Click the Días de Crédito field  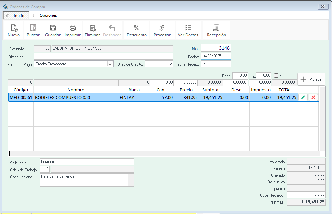point(158,64)
